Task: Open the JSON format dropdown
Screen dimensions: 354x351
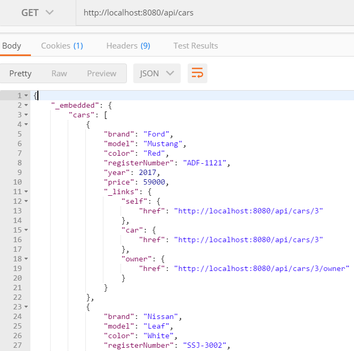Action: pyautogui.click(x=157, y=73)
